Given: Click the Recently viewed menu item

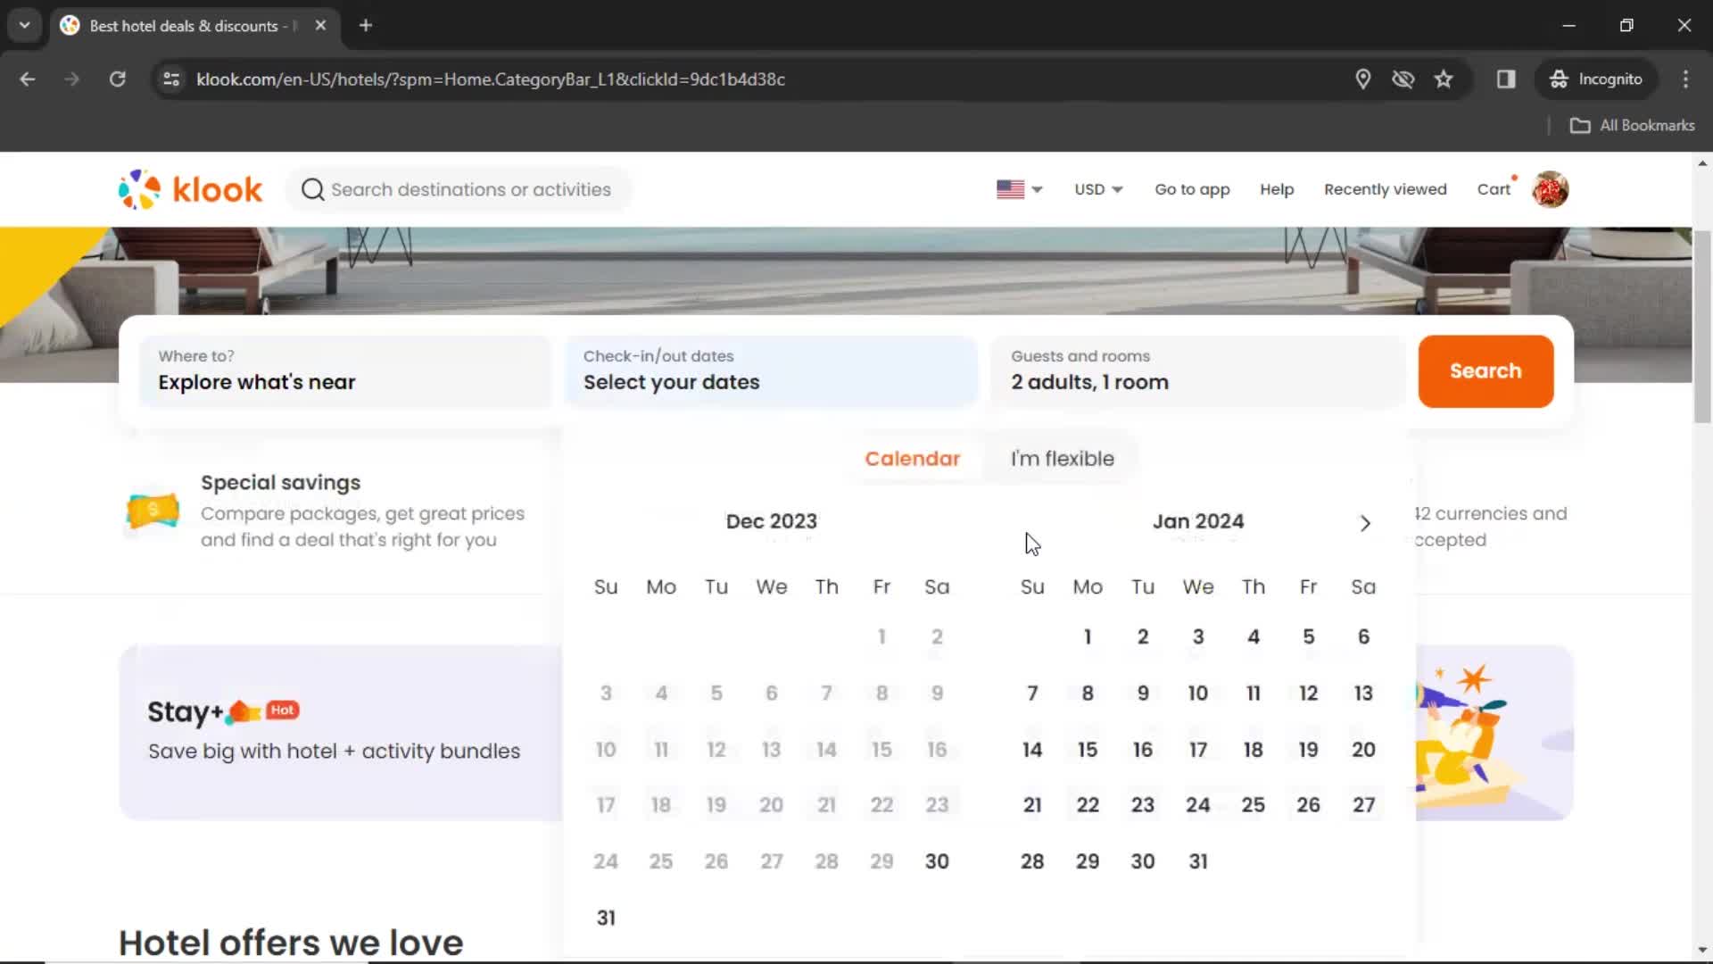Looking at the screenshot, I should pos(1385,188).
